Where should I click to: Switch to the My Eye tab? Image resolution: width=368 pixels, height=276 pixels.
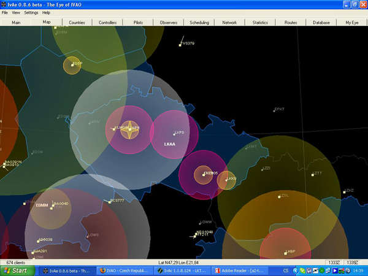point(352,23)
